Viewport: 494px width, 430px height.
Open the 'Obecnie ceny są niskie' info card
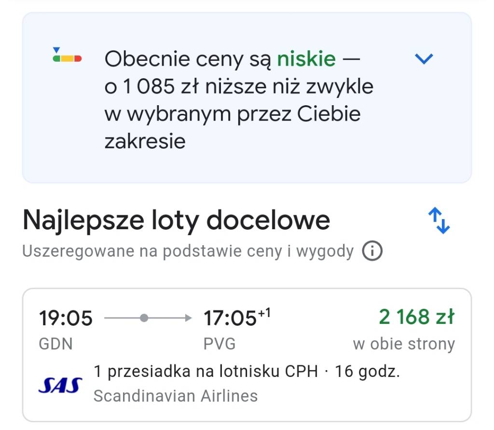click(x=247, y=97)
